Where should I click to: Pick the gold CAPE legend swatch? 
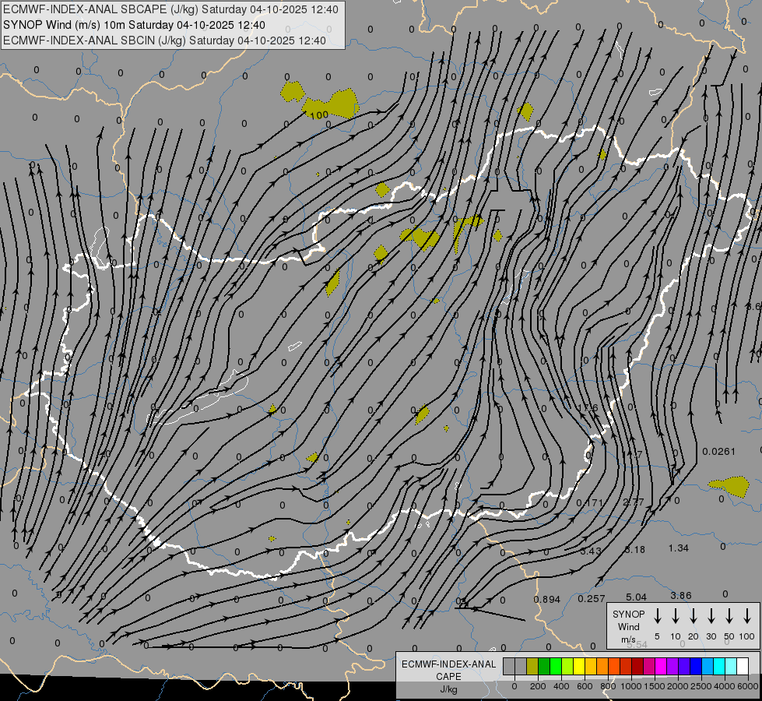(x=591, y=666)
